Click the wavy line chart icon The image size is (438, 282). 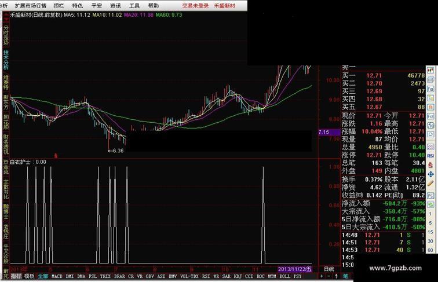(x=430, y=147)
